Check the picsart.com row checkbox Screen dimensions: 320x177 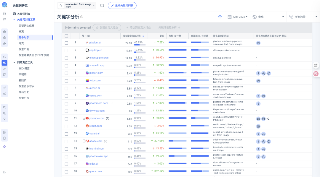coord(67,73)
